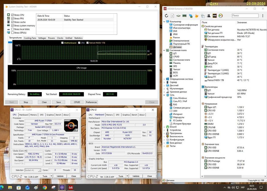Open the OSD panel toolbar icon
Viewport: 267px width, 191px height.
click(215, 16)
